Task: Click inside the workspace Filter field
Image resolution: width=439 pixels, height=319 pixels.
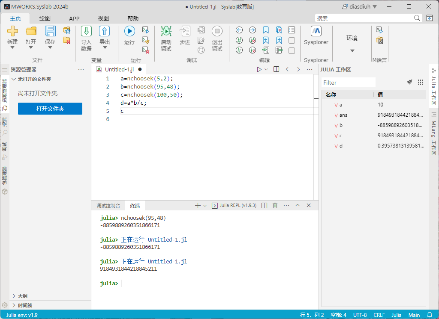Action: click(x=348, y=83)
